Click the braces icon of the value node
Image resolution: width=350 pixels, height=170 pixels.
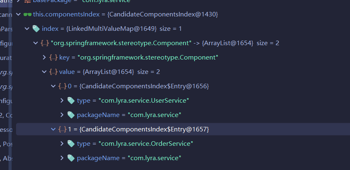click(x=53, y=72)
